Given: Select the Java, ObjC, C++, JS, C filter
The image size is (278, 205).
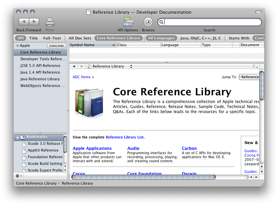Looking at the screenshot, I should pyautogui.click(x=201, y=38).
